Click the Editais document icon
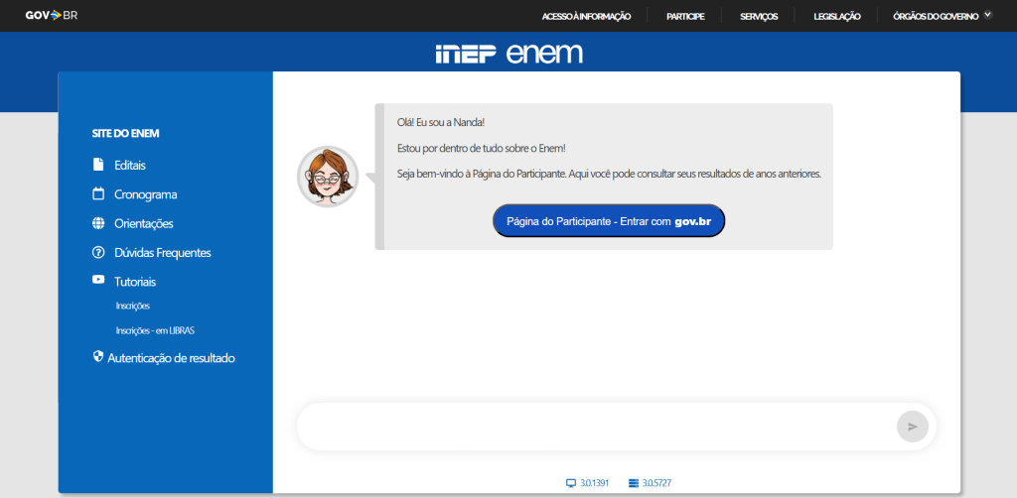The height and width of the screenshot is (498, 1017). tap(98, 165)
